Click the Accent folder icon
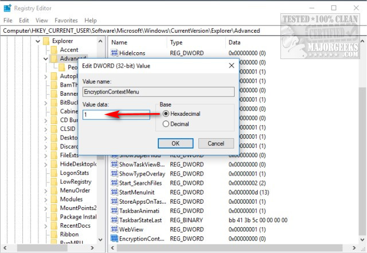The image size is (367, 253). [54, 50]
